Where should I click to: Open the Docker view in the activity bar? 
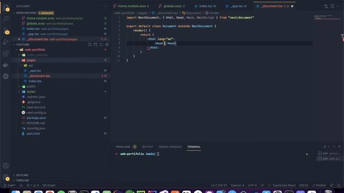point(6,65)
